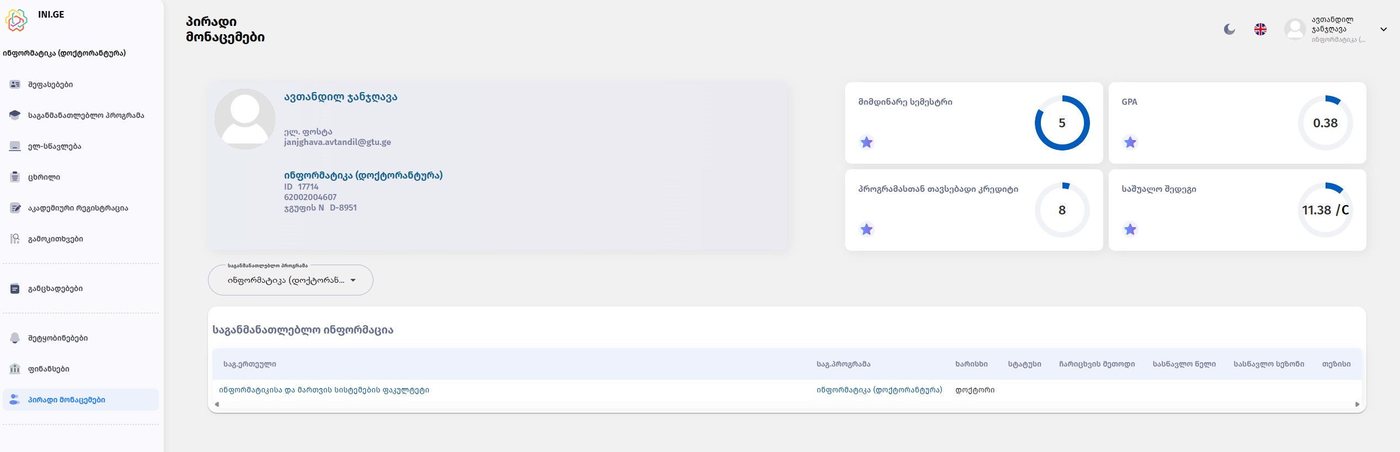Open ინფორმატიკისა და მართვის სისტემების ფაკულტეტი link

click(x=324, y=390)
